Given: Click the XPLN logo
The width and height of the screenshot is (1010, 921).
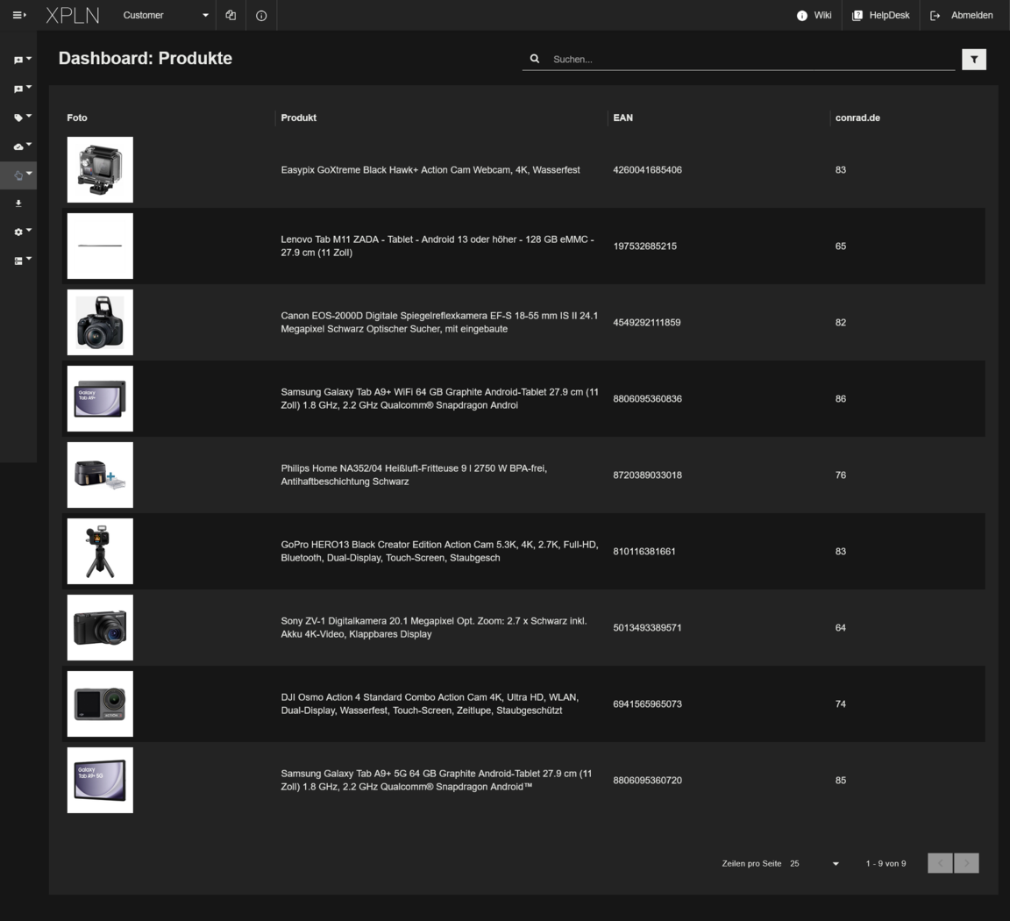Looking at the screenshot, I should 73,15.
